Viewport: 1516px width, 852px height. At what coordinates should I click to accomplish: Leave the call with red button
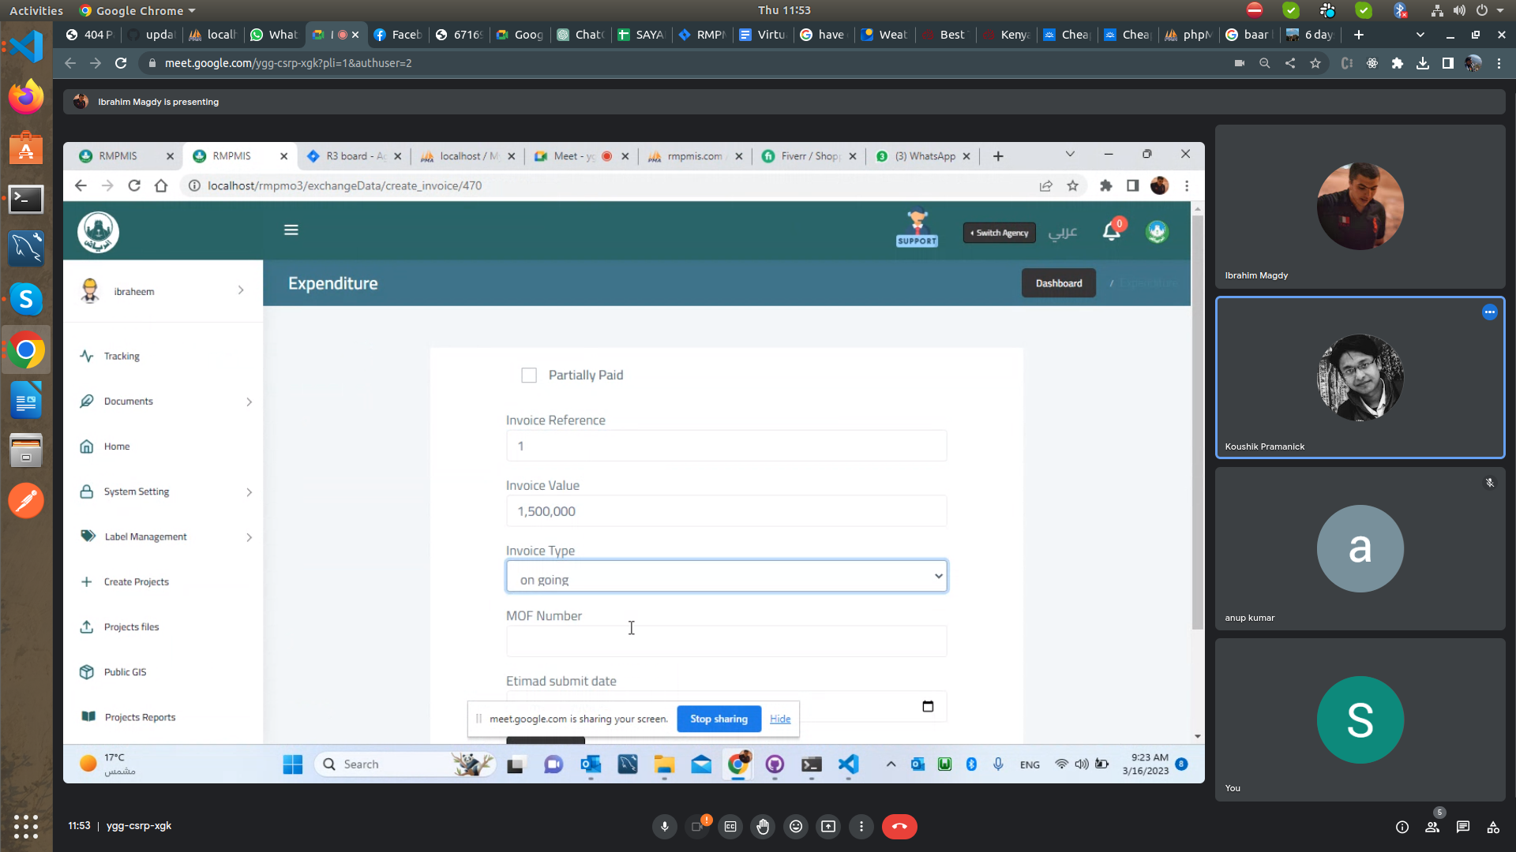click(x=899, y=827)
